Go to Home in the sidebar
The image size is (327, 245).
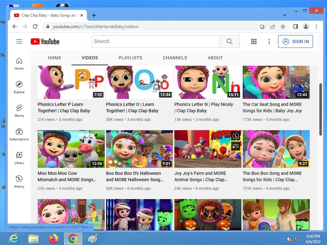point(19,64)
